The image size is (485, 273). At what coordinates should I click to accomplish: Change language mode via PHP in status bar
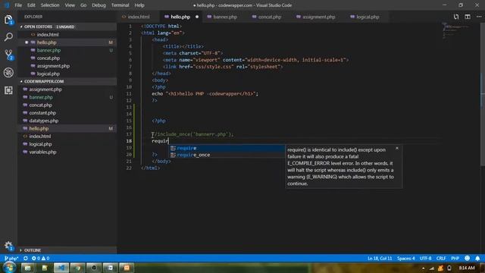455,258
